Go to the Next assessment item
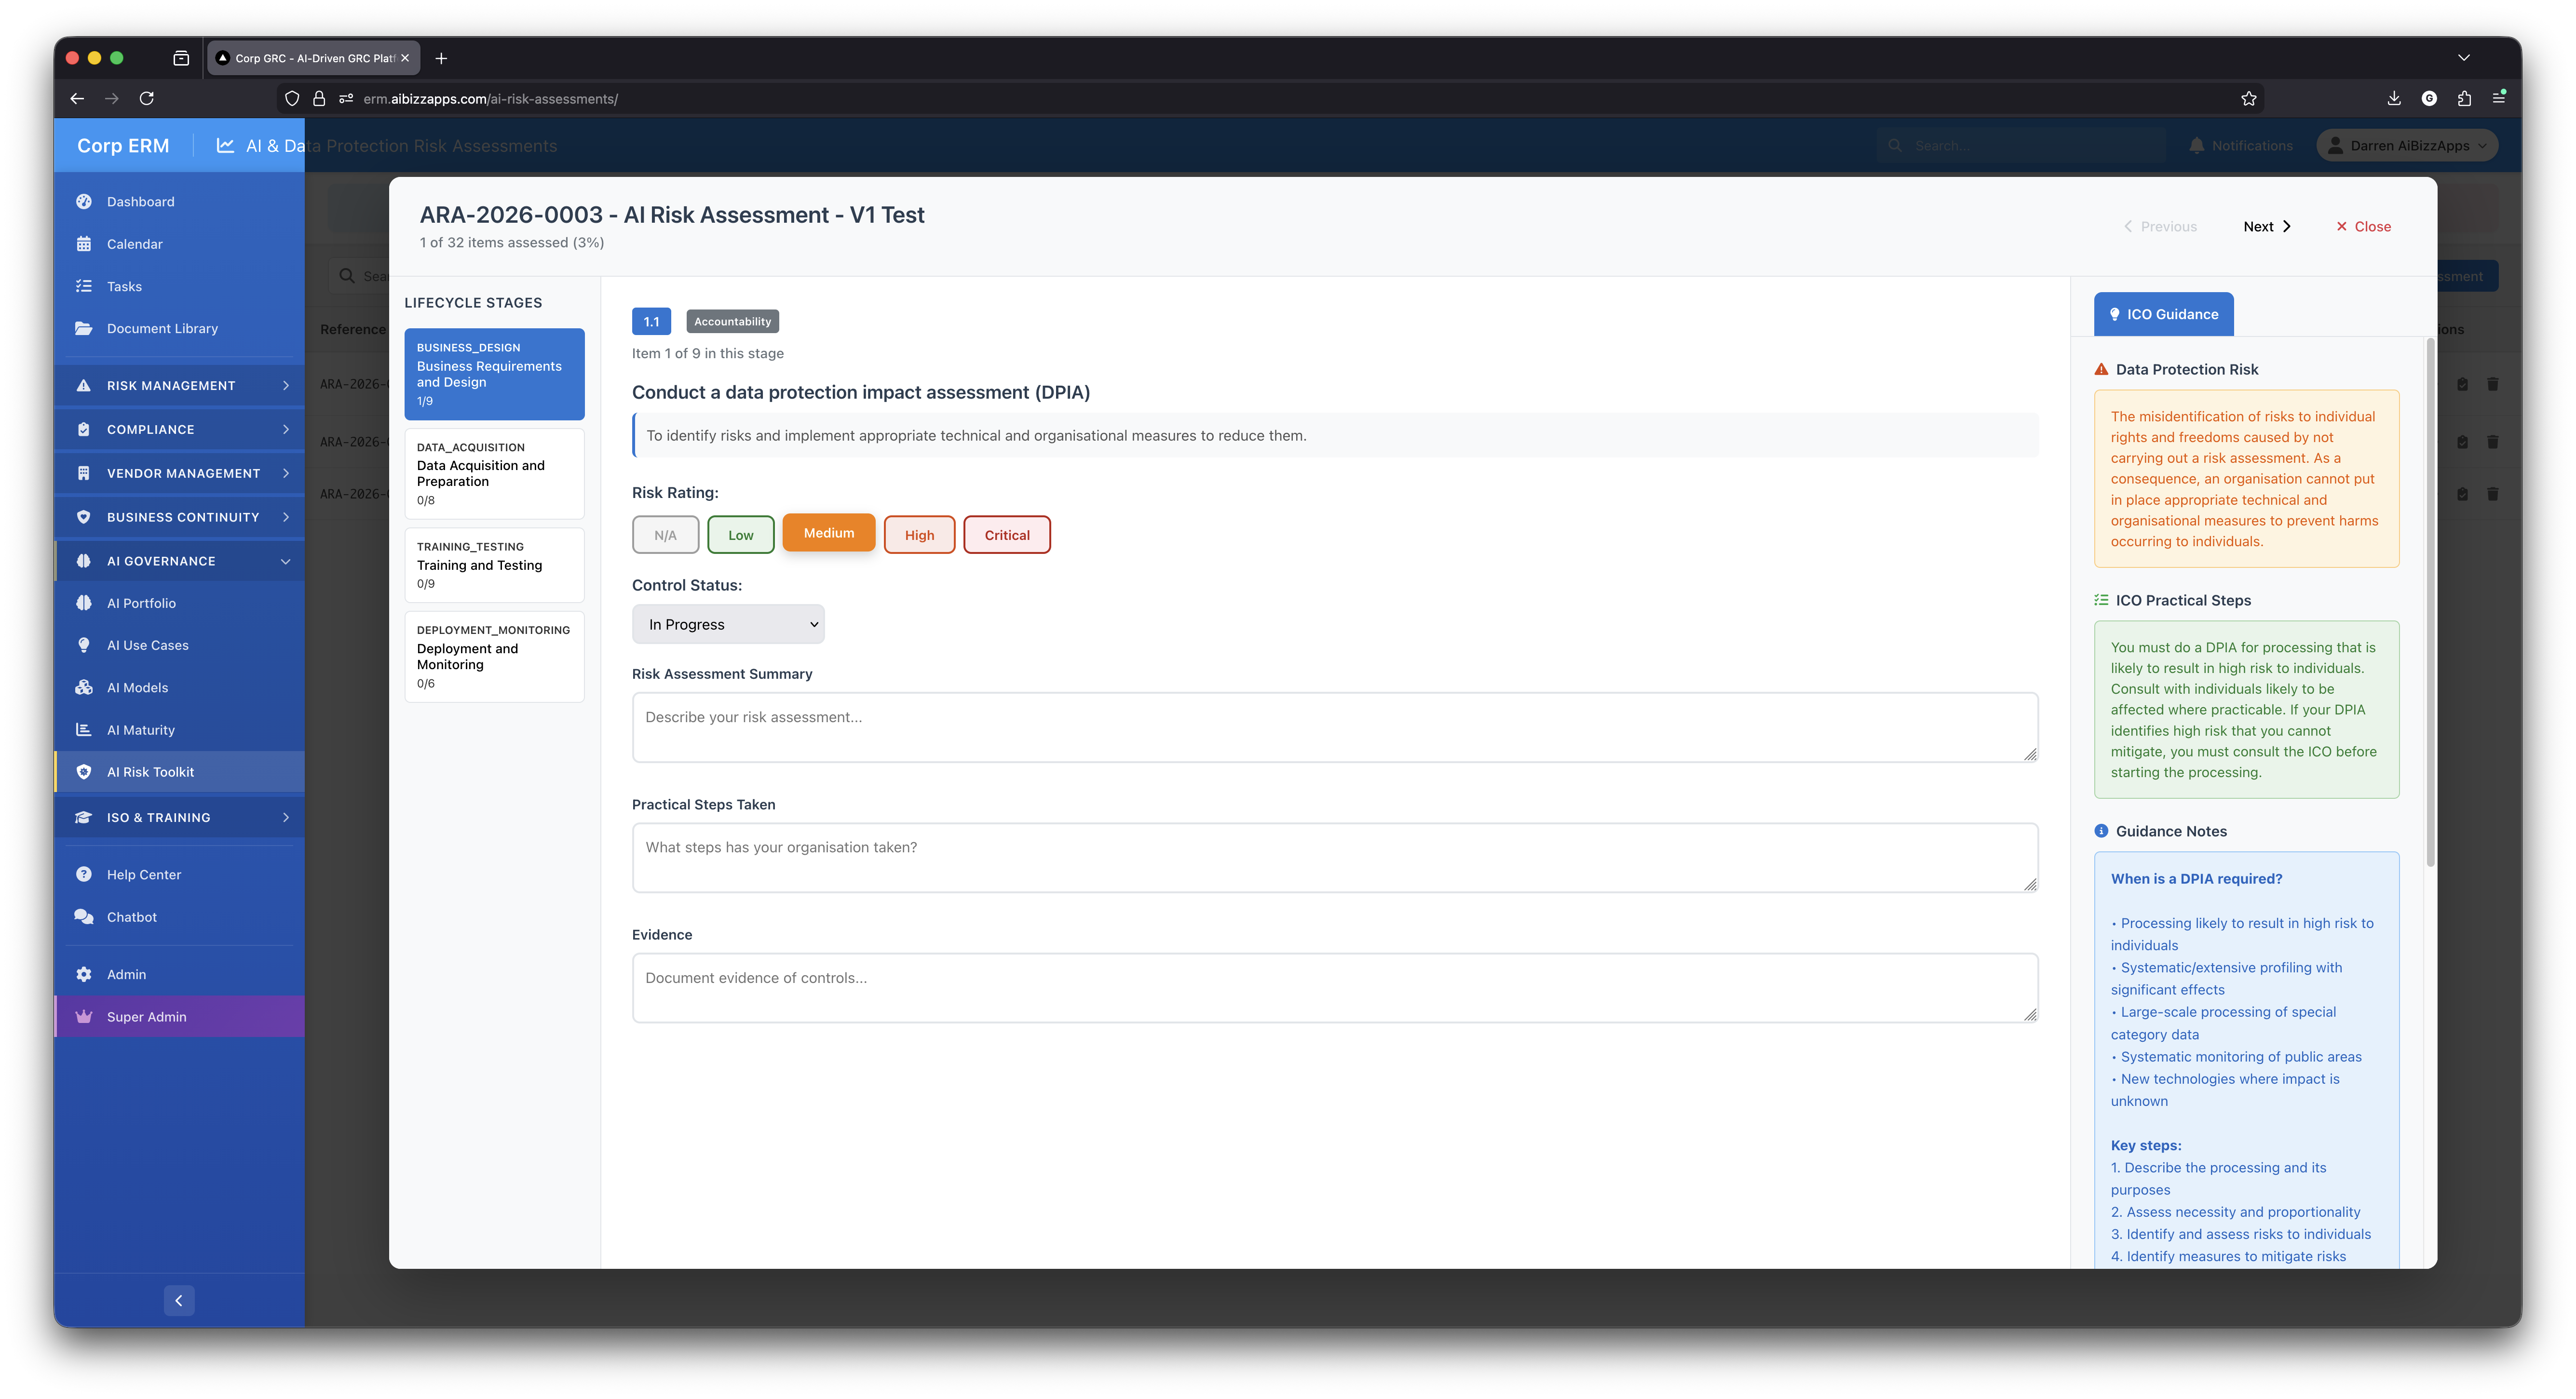Viewport: 2576px width, 1399px height. (2266, 227)
